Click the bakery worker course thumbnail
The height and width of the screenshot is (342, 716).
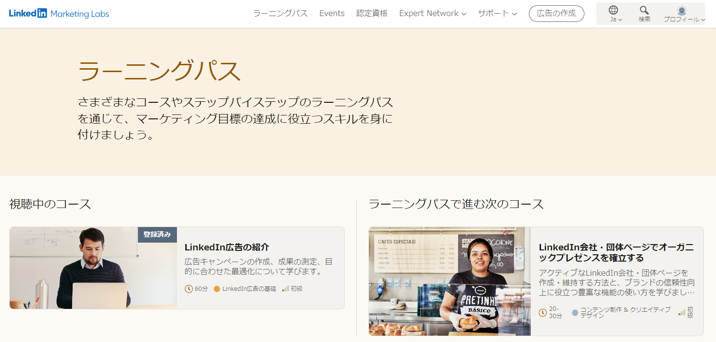(x=449, y=281)
